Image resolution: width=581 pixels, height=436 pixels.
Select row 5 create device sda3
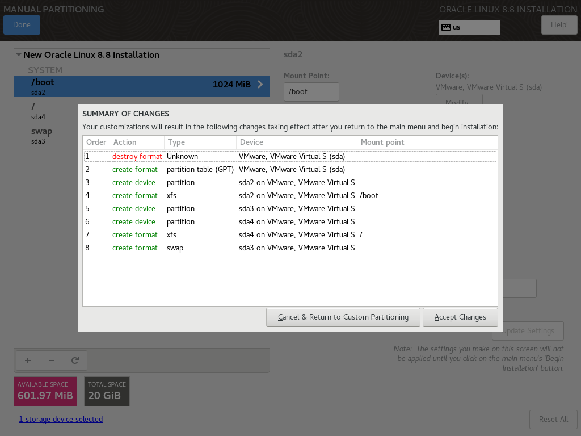[x=290, y=208]
